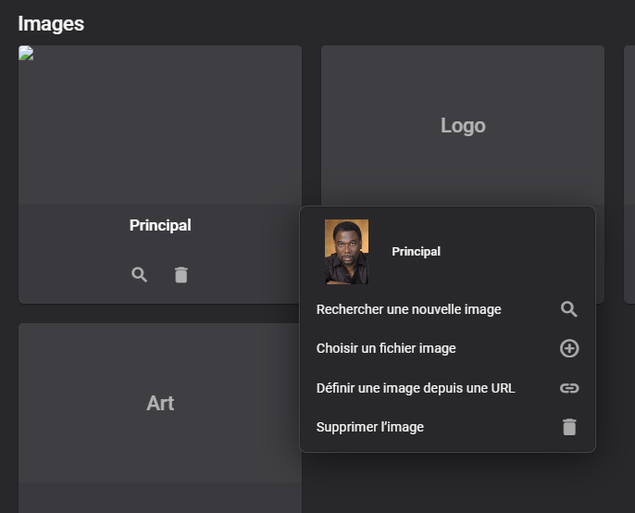Open the Logo image placeholder
This screenshot has width=635, height=513.
[x=463, y=126]
